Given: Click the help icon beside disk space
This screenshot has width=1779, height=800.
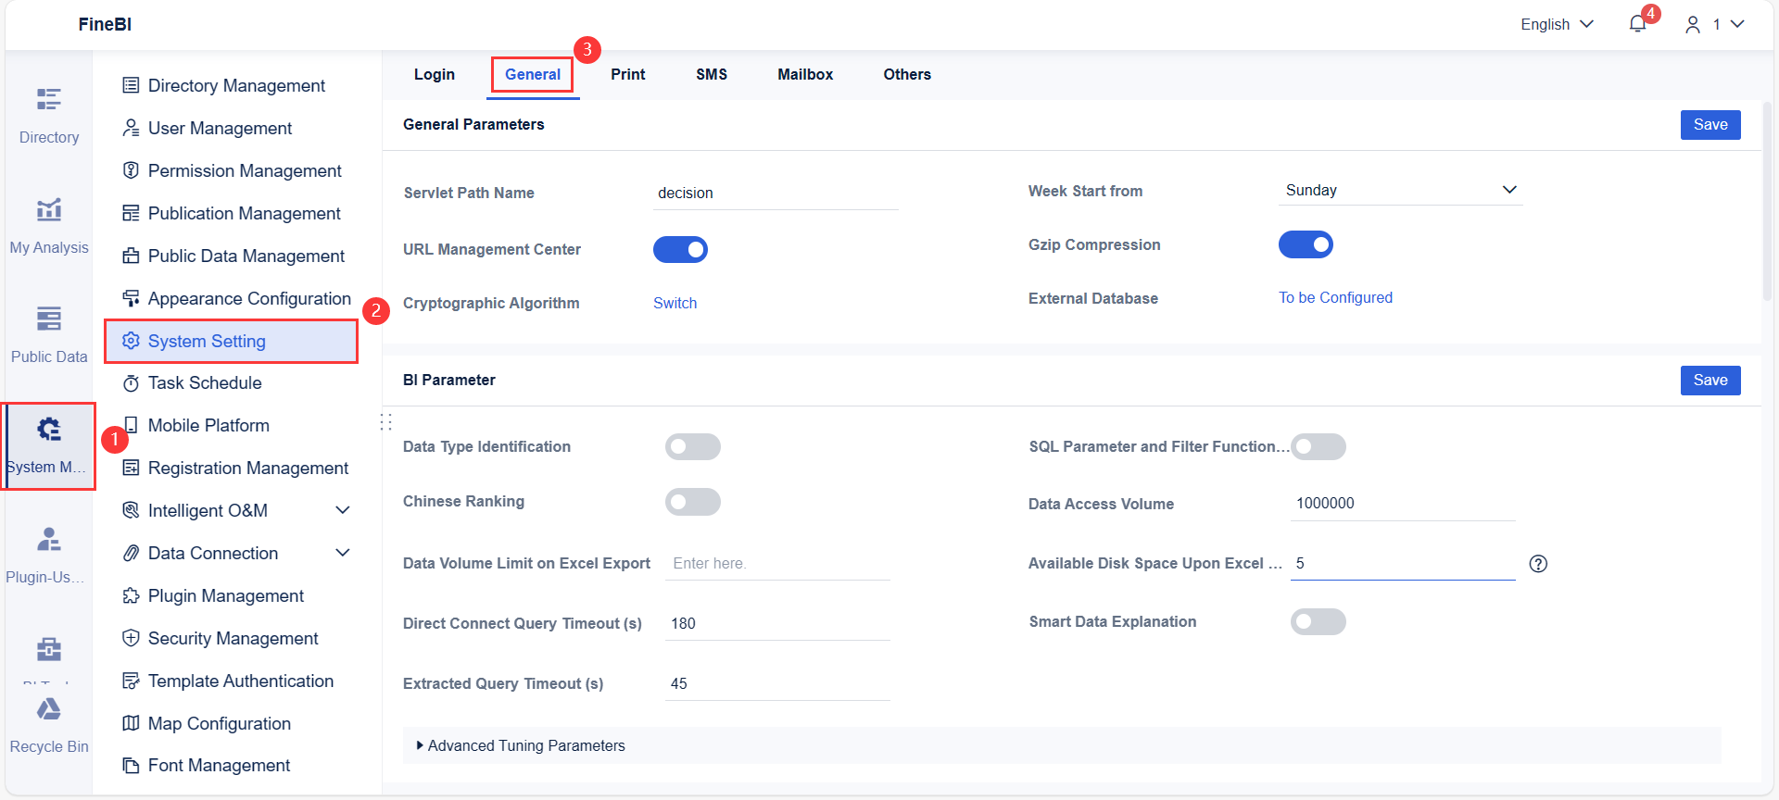Looking at the screenshot, I should pyautogui.click(x=1538, y=564).
